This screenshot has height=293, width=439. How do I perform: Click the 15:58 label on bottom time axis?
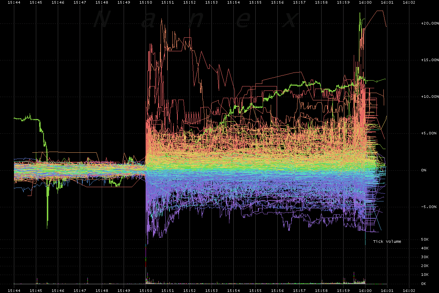point(321,290)
